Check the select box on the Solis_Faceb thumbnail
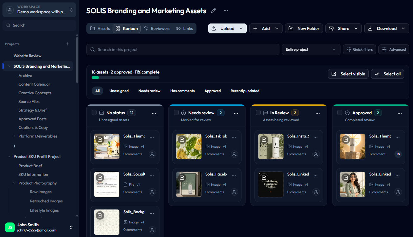Screen dimensions: 413x237 pyautogui.click(x=182, y=178)
